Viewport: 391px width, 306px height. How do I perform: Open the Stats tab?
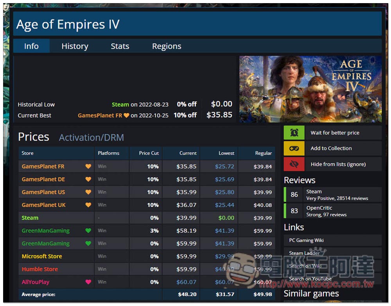click(x=120, y=46)
